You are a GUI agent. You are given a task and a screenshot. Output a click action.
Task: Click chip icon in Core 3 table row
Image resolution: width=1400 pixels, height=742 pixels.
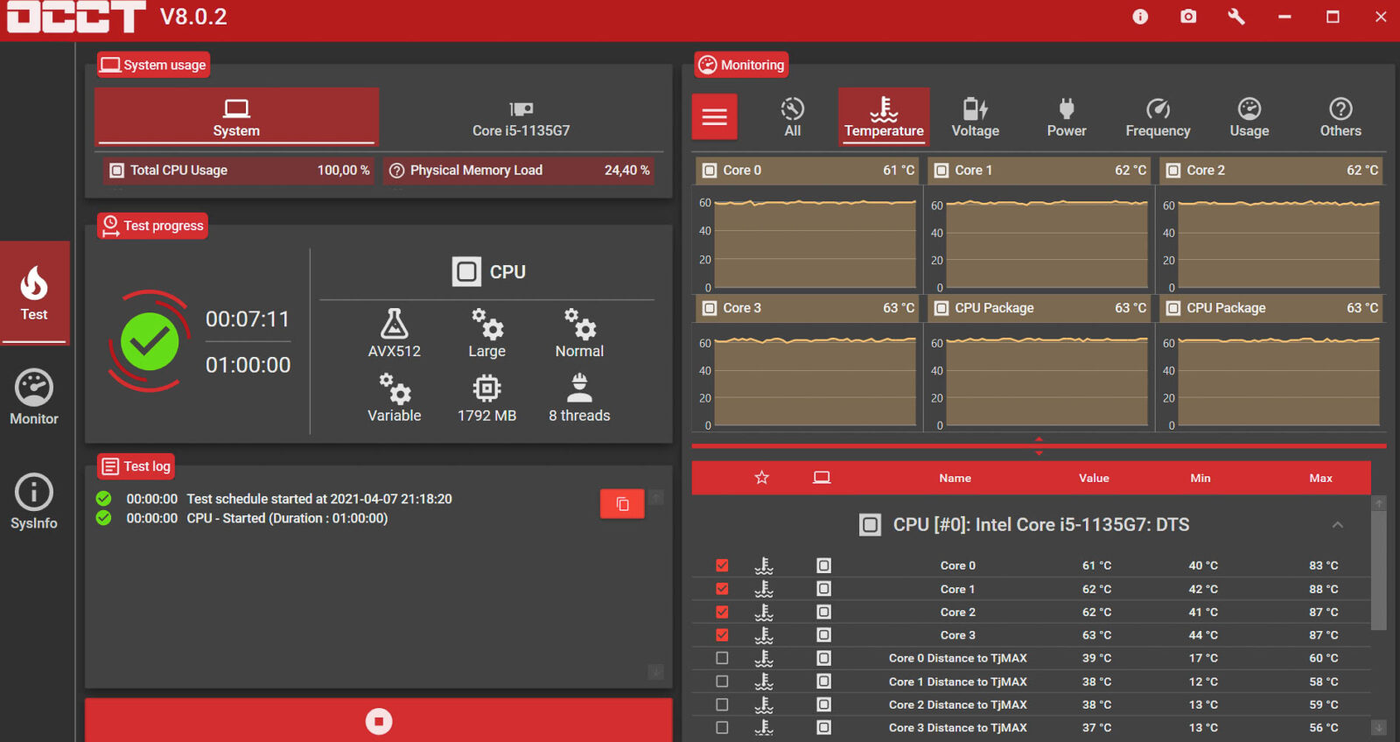823,635
